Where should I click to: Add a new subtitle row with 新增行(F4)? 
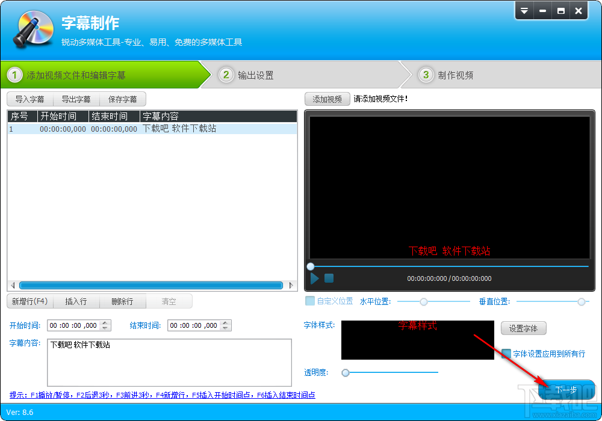pyautogui.click(x=29, y=301)
